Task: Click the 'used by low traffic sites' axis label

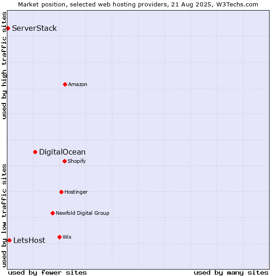Action: pos(4,216)
